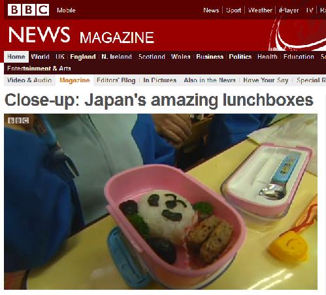Screen dimensions: 326x295
Task: Open Editors' Blog link
Action: [116, 80]
